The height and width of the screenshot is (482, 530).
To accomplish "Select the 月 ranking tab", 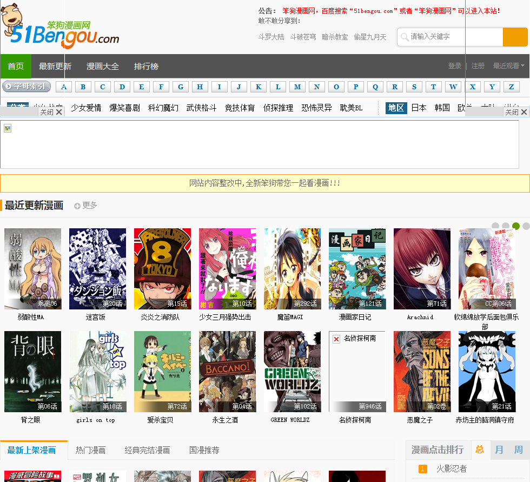I will click(x=499, y=450).
